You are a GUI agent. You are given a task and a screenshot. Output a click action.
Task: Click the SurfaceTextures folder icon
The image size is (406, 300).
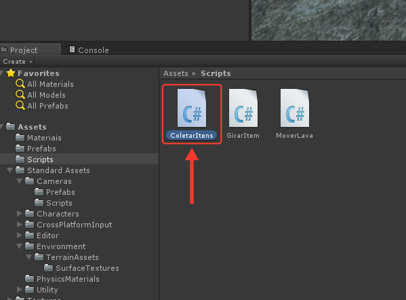(x=48, y=268)
